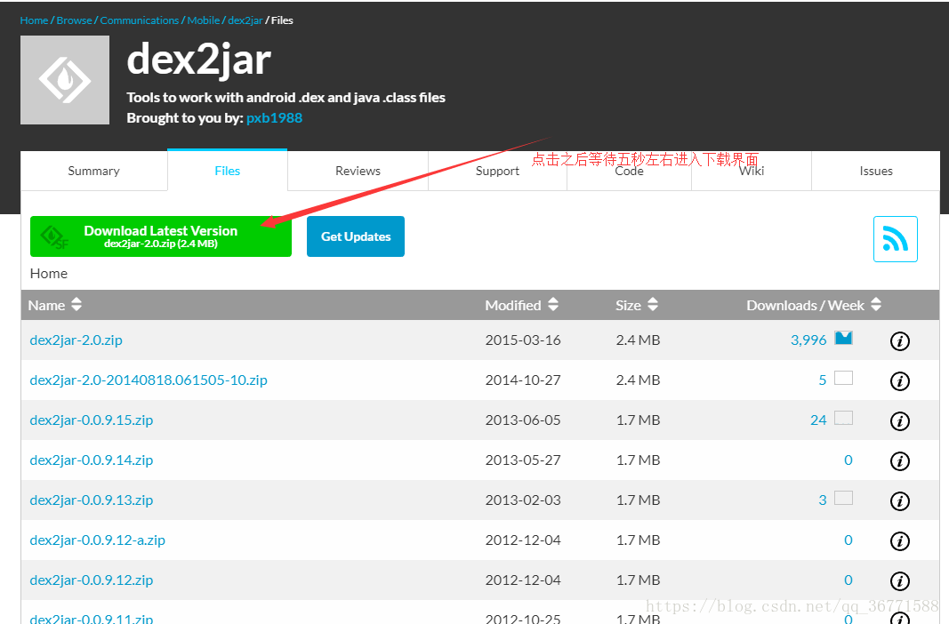The width and height of the screenshot is (949, 624).
Task: Click Download Latest Version button
Action: point(161,236)
